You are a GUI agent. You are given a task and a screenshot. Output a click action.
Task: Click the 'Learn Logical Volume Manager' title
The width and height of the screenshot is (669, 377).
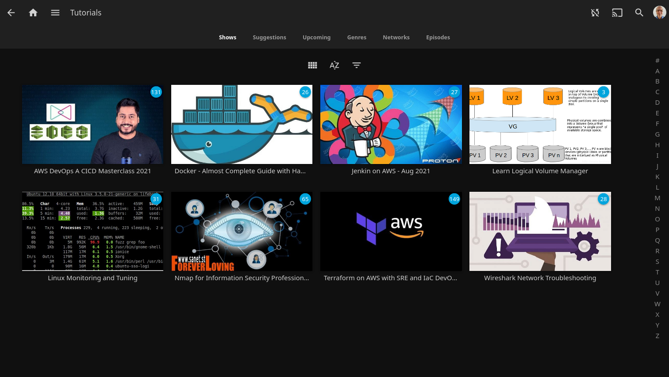pos(540,171)
